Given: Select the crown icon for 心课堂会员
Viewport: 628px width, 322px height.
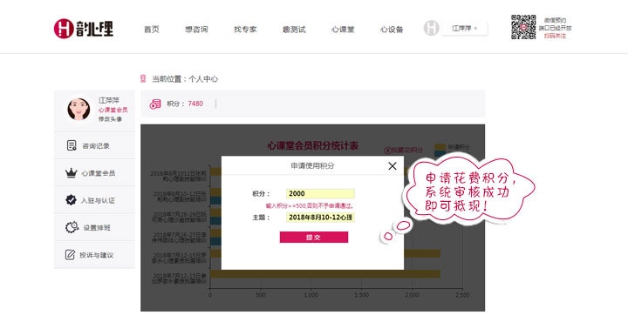Looking at the screenshot, I should pos(71,173).
